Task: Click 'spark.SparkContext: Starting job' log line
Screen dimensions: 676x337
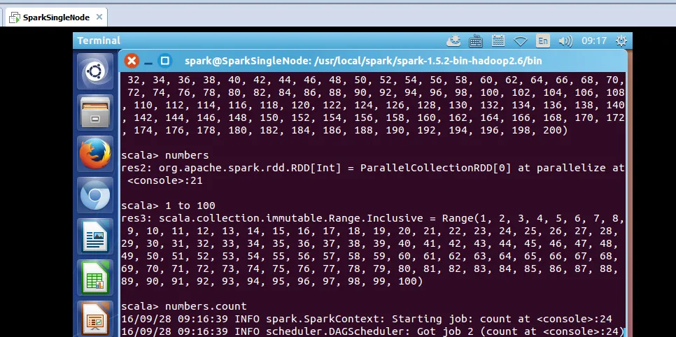Action: [x=367, y=320]
